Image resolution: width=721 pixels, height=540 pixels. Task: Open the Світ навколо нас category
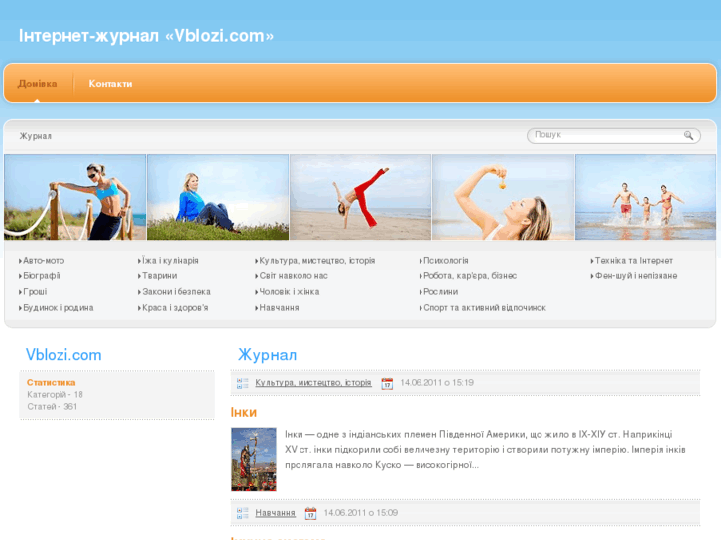[x=294, y=276]
